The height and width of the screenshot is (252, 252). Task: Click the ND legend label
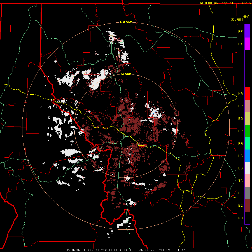click(x=240, y=218)
